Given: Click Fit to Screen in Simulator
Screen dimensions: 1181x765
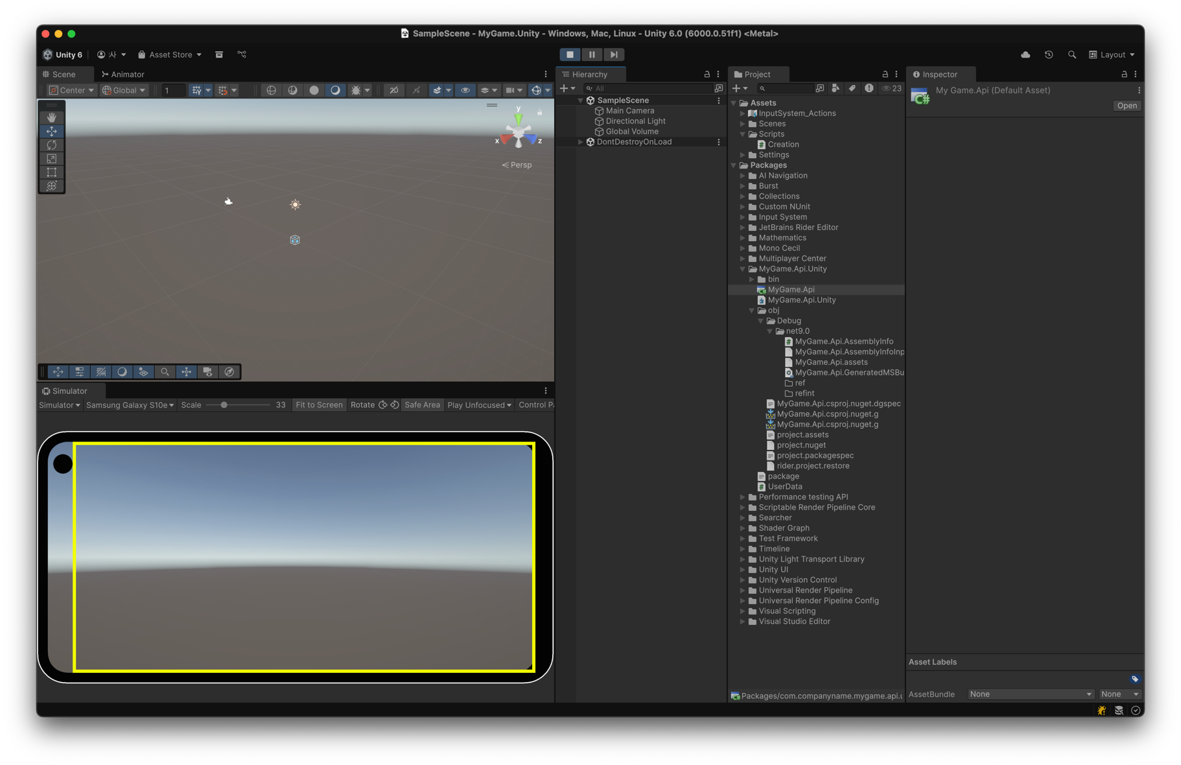Looking at the screenshot, I should coord(319,405).
